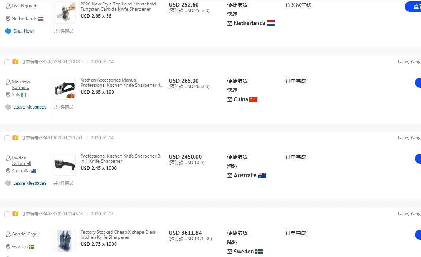Image resolution: width=421 pixels, height=257 pixels.
Task: Open Leave Messages for Jayden OConnell
Action: click(30, 183)
